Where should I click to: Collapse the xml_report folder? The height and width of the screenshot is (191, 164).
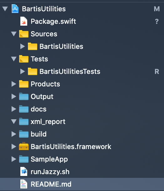(x=14, y=121)
